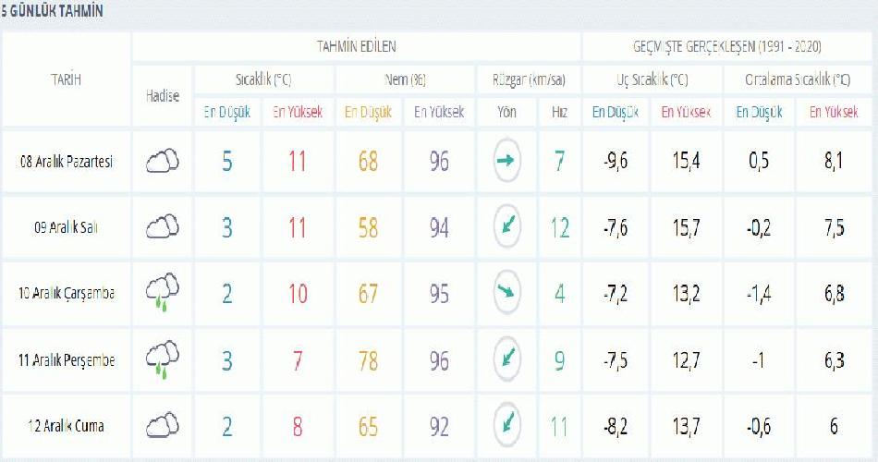The height and width of the screenshot is (462, 878).
Task: Click wind direction arrow for 12 Aralık Cuma
Action: coord(506,426)
